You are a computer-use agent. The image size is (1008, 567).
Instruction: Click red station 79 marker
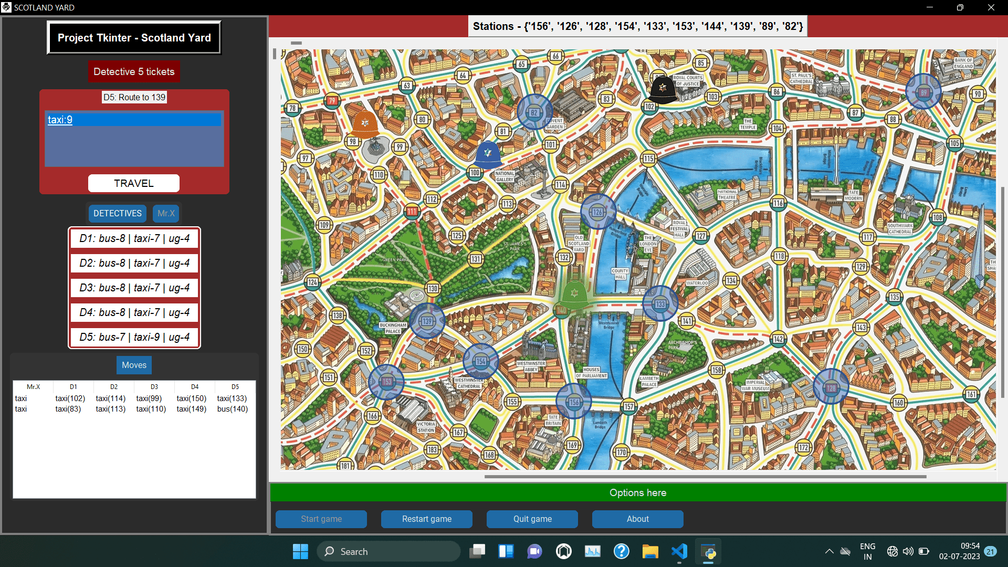pyautogui.click(x=332, y=100)
